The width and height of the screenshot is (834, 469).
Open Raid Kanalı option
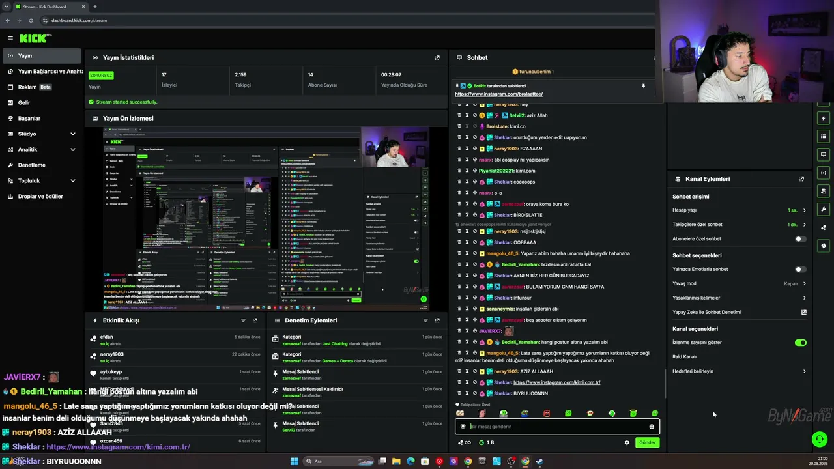740,357
